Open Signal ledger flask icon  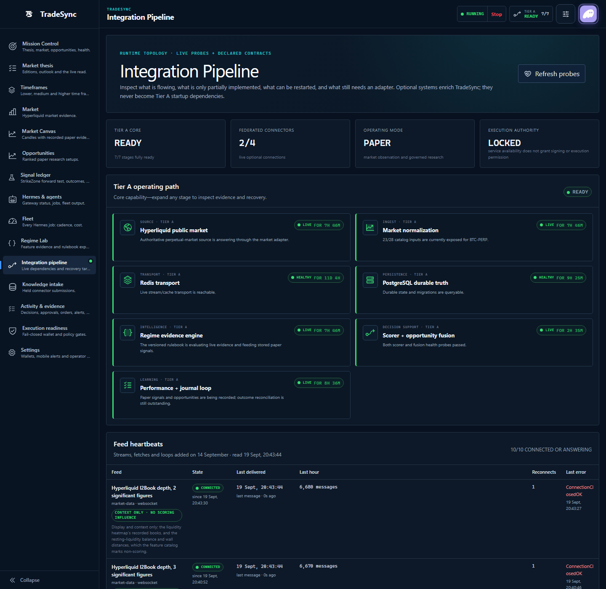12,178
